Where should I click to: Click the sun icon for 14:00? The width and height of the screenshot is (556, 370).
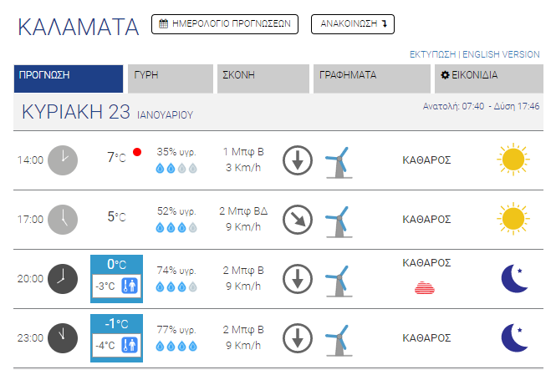tap(512, 159)
